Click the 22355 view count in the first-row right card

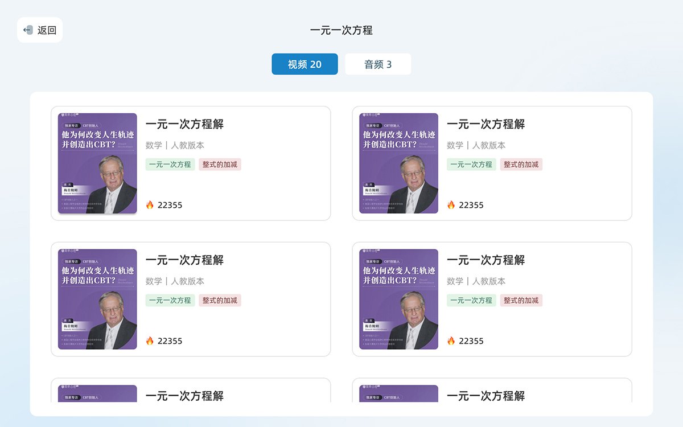coord(471,205)
